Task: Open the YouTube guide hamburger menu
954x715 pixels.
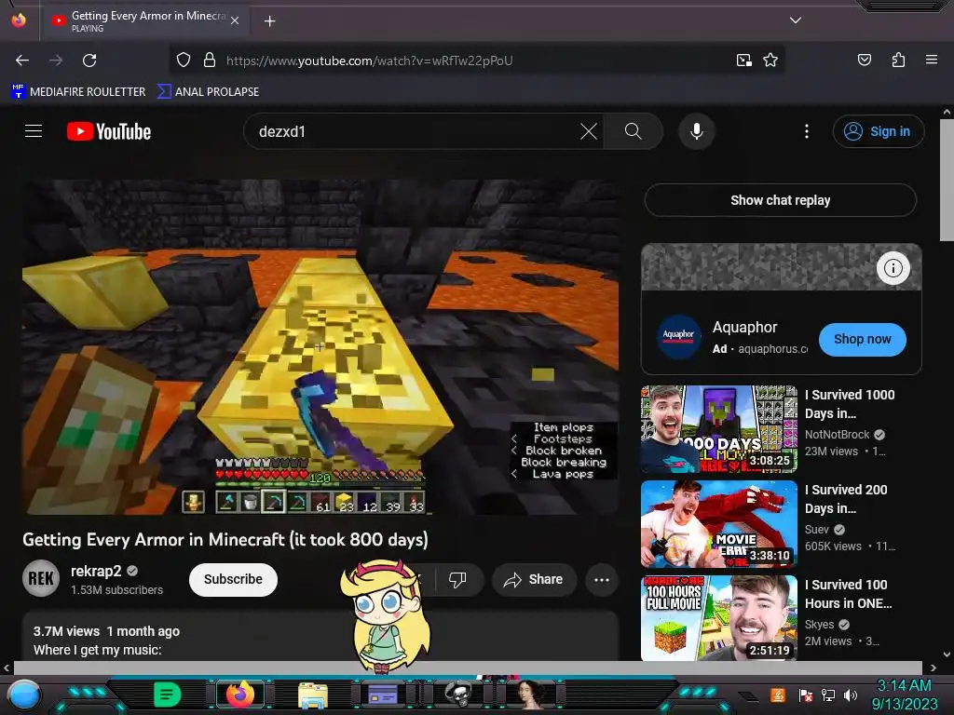Action: point(34,131)
